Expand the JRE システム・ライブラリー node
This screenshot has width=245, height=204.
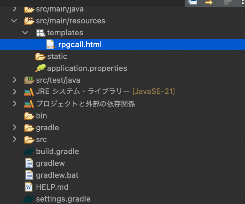[15, 92]
